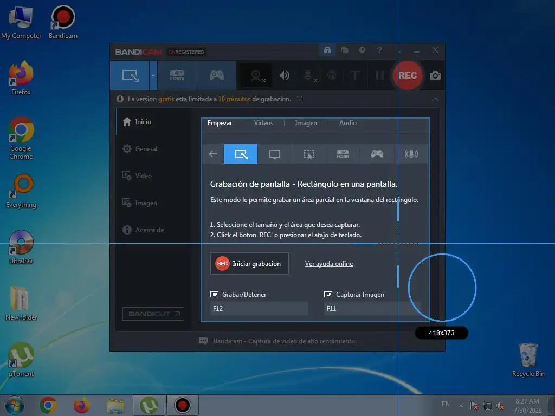
Task: Open Acerca de in sidebar
Action: coord(143,230)
